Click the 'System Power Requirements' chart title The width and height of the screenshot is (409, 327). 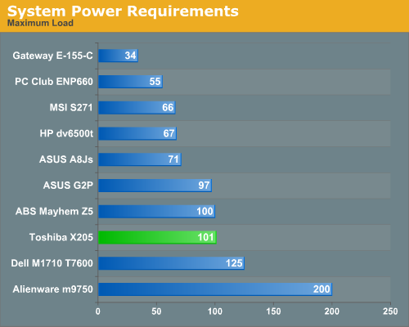click(x=123, y=11)
